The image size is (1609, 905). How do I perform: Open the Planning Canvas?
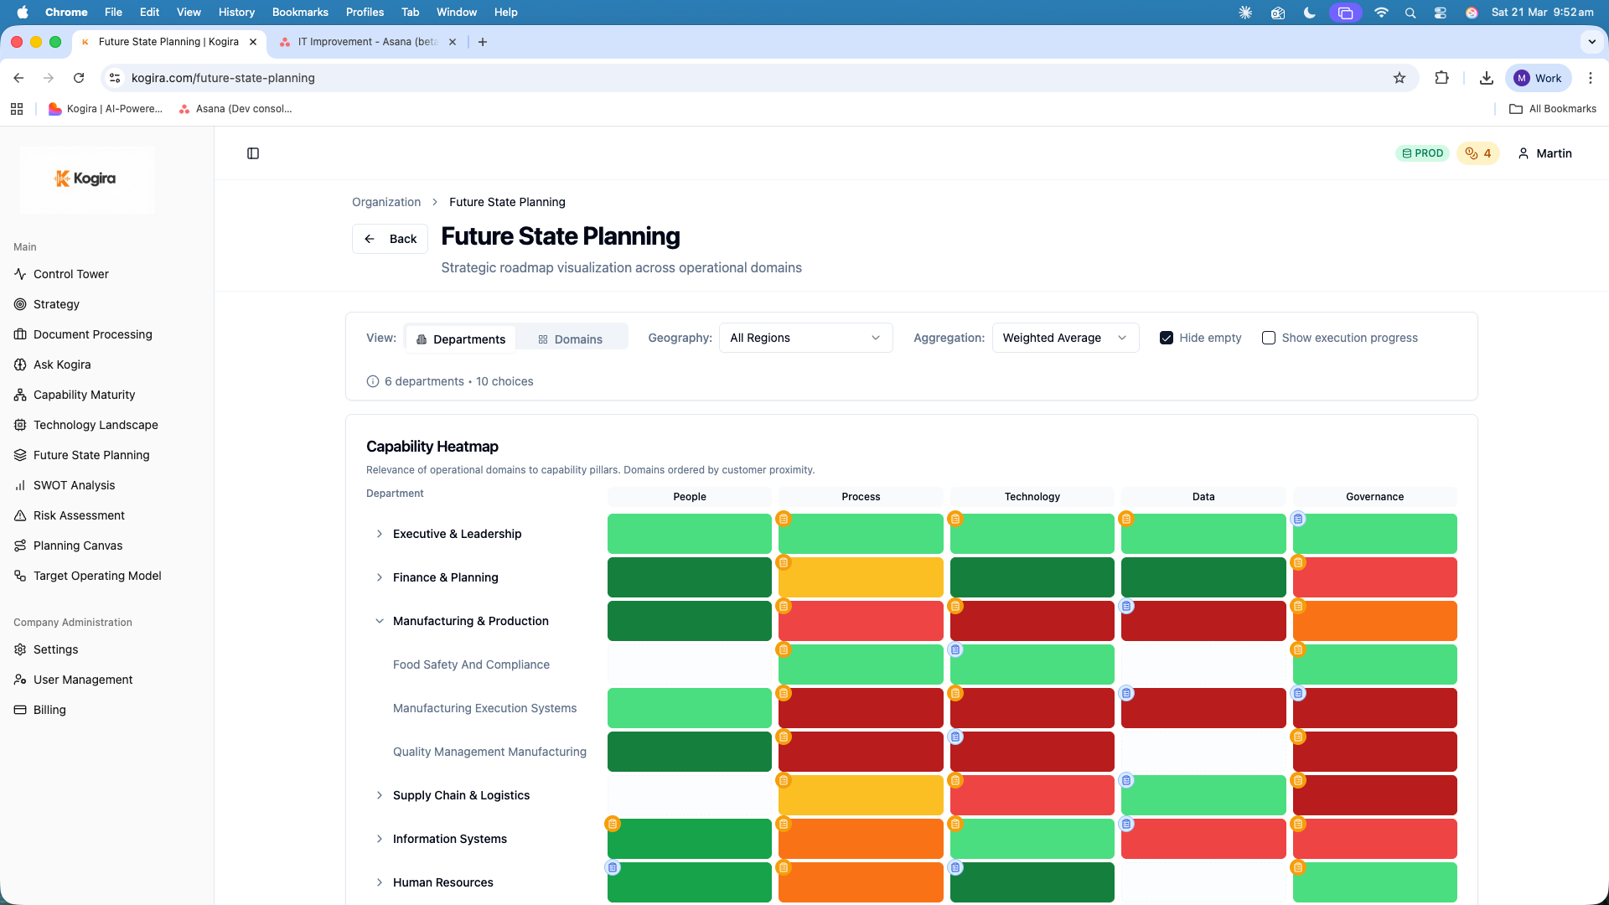(x=76, y=545)
